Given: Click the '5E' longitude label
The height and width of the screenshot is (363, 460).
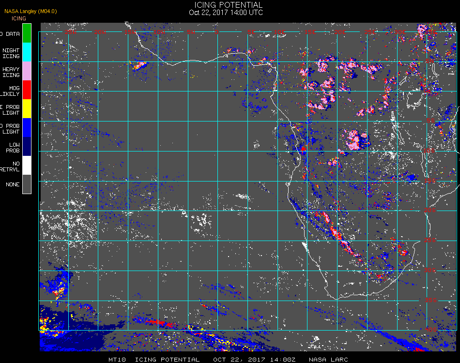Looking at the screenshot, I should point(251,32).
